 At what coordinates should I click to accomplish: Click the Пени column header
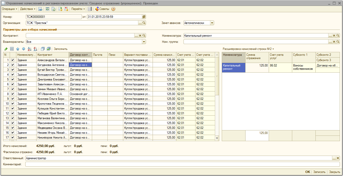point(115,55)
